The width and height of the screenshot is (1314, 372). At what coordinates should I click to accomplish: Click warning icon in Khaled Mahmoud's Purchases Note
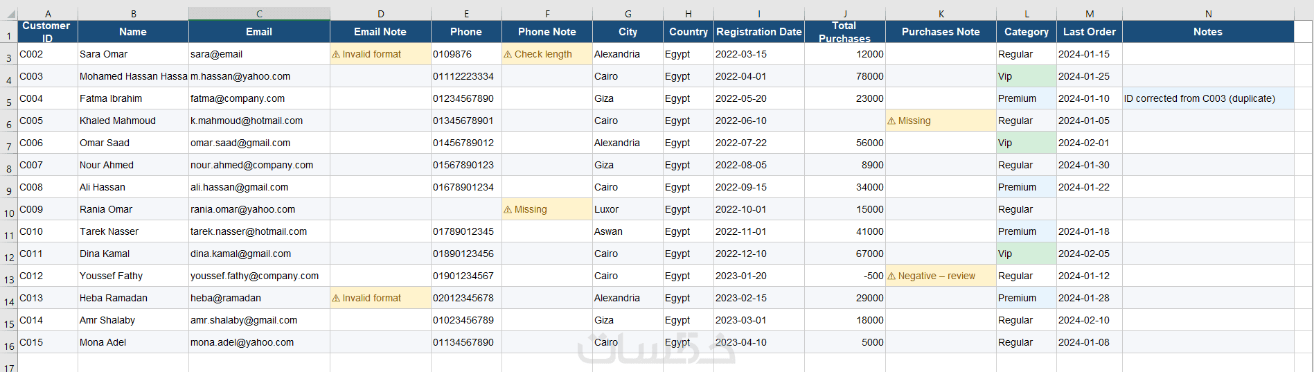(x=891, y=121)
